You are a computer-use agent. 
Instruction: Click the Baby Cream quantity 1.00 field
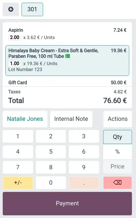pos(15,64)
